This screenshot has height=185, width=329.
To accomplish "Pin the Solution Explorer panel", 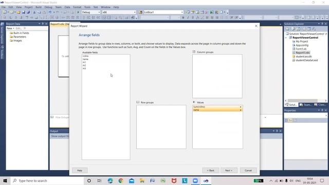I will (x=322, y=24).
